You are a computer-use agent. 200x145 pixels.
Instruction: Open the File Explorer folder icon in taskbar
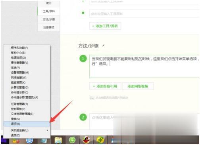[58, 140]
